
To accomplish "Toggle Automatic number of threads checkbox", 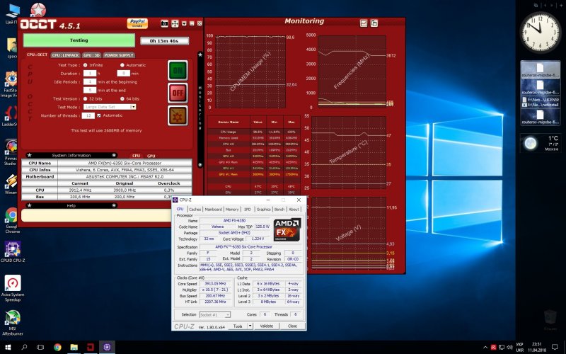I will pyautogui.click(x=99, y=115).
